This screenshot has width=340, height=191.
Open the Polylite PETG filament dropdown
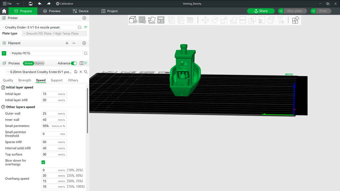coord(45,53)
